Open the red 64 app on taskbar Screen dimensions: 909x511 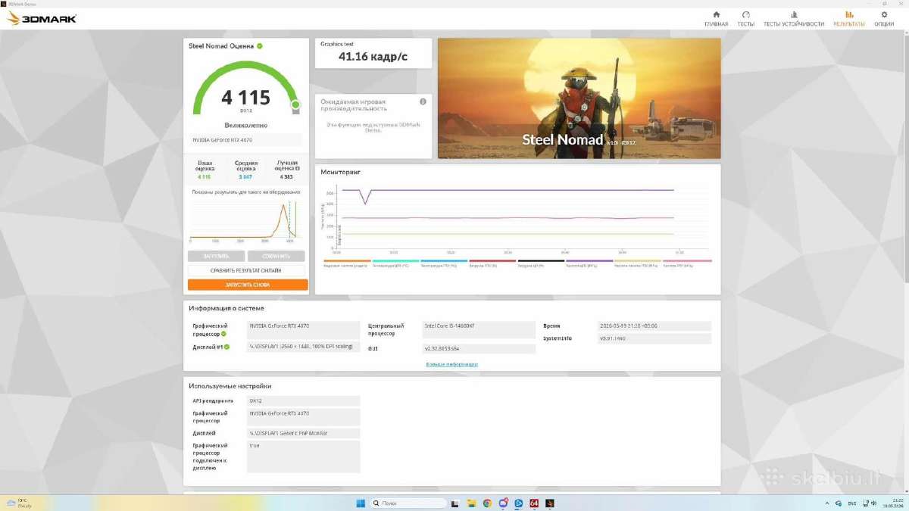point(534,503)
